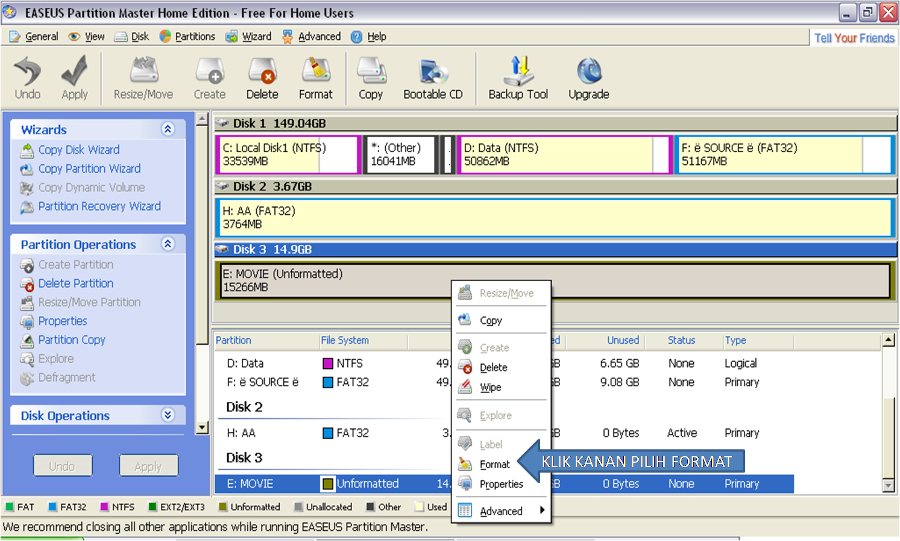Select Partition Copy in the sidebar
This screenshot has height=541, width=900.
(x=72, y=340)
